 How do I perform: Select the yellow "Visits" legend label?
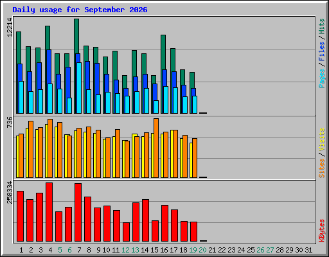322,139
